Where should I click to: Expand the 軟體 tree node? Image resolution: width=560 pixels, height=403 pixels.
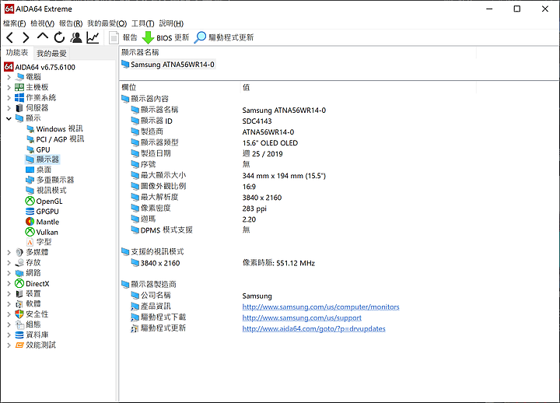[9, 304]
